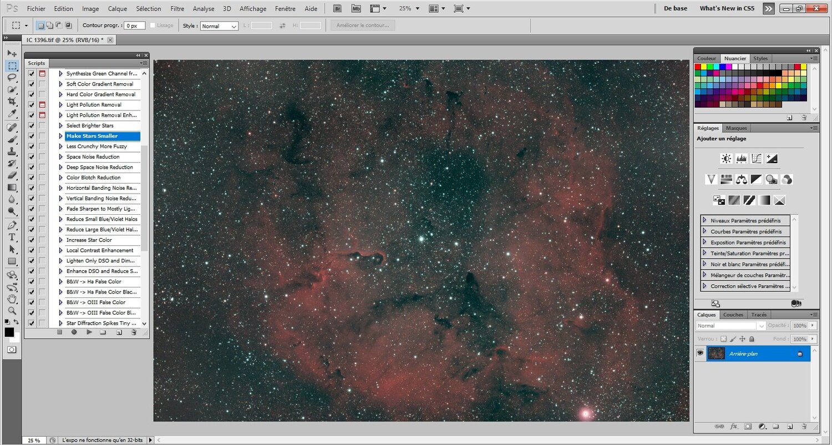Add an Invert adjustment
Viewport: 832px width, 445px height.
(719, 200)
